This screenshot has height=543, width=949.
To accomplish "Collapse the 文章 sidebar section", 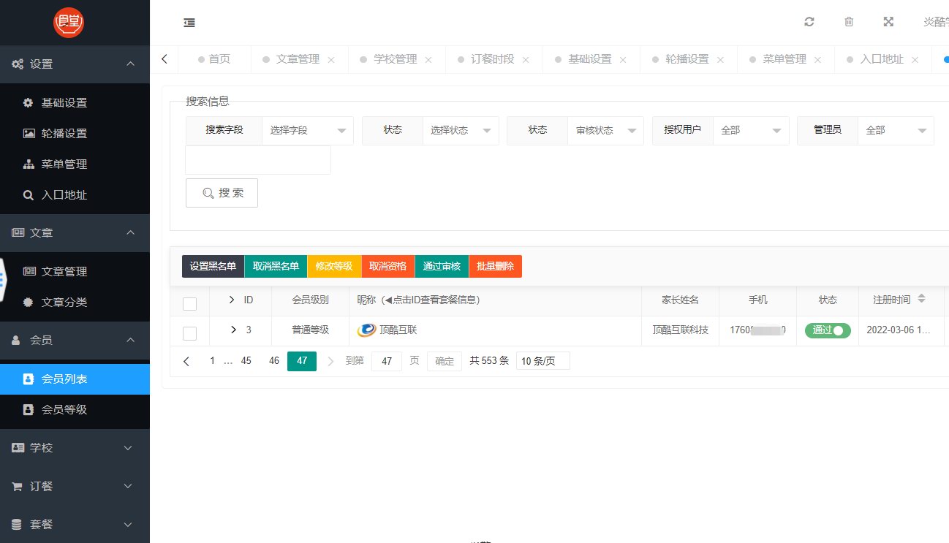I will coord(75,232).
